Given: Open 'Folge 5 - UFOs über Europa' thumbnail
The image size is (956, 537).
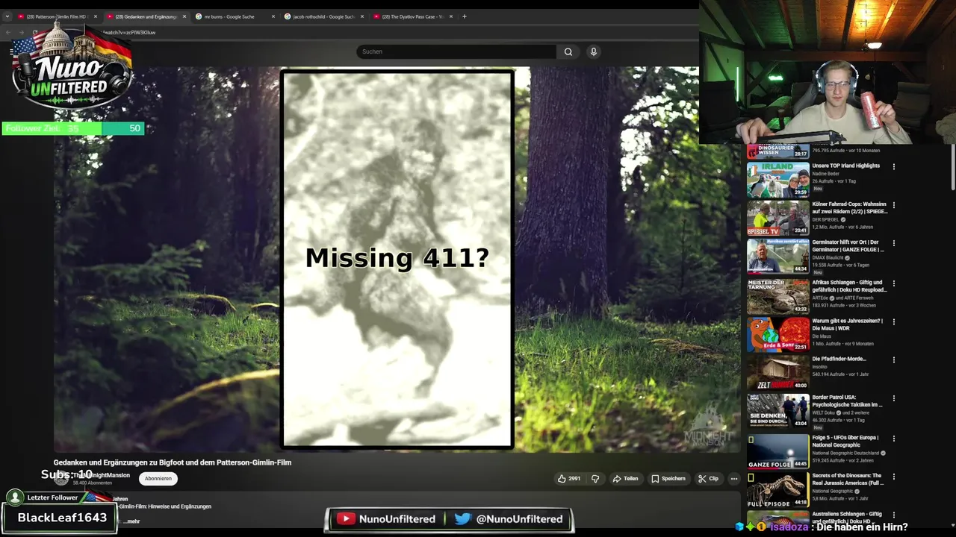Looking at the screenshot, I should coord(778,451).
